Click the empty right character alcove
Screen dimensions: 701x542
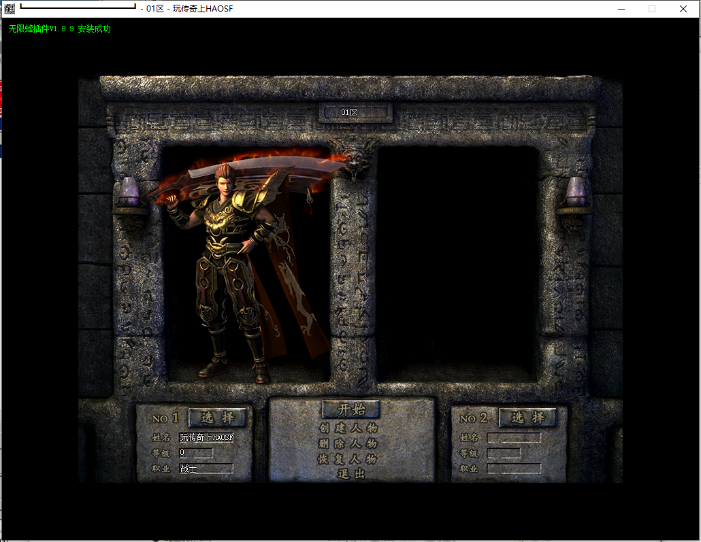pos(457,262)
